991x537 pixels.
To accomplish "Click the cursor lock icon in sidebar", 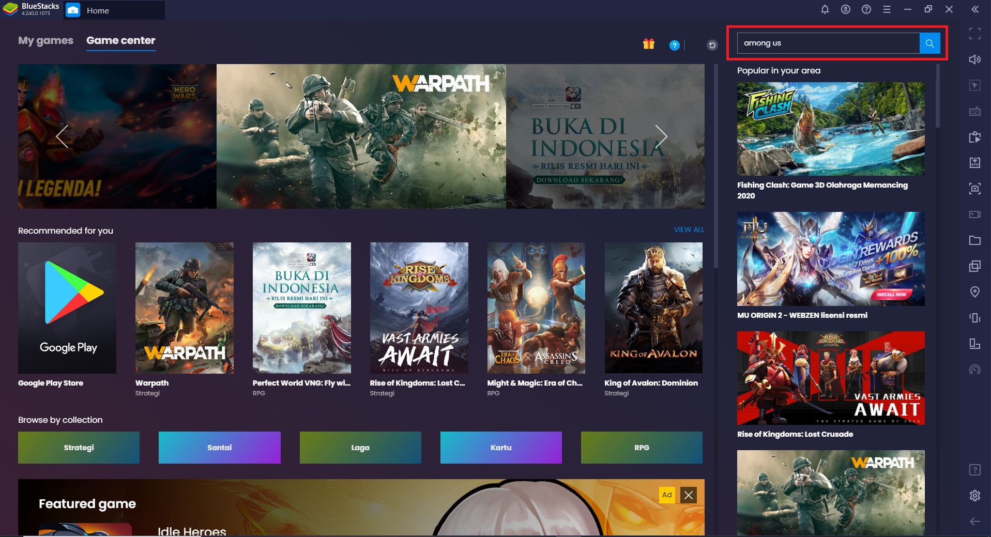I will coord(975,85).
